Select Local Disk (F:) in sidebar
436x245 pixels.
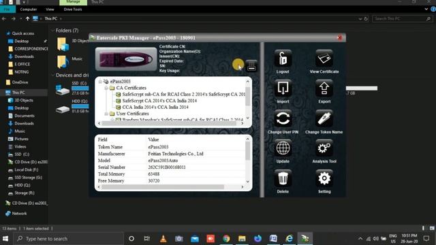26,169
